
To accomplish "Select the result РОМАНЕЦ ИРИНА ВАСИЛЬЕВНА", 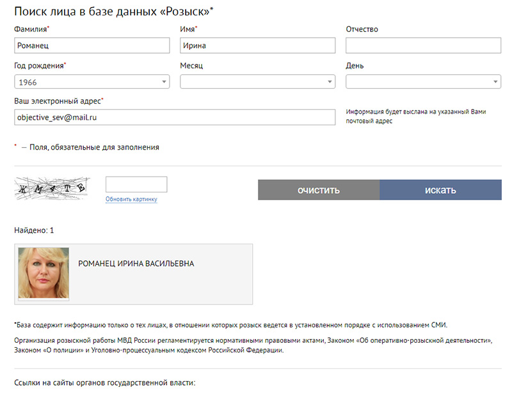I will click(136, 264).
